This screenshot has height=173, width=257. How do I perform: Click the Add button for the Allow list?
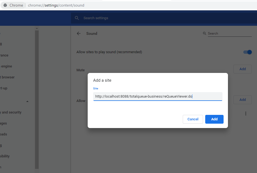pos(242,100)
